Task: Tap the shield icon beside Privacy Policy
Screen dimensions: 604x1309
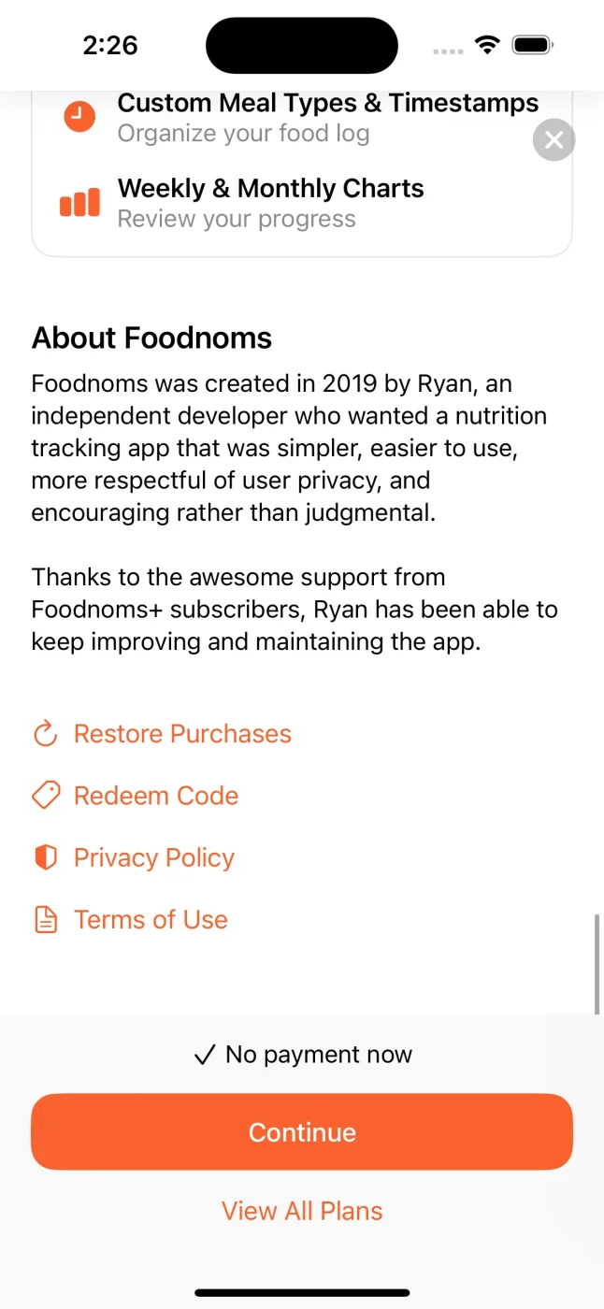Action: coord(45,857)
